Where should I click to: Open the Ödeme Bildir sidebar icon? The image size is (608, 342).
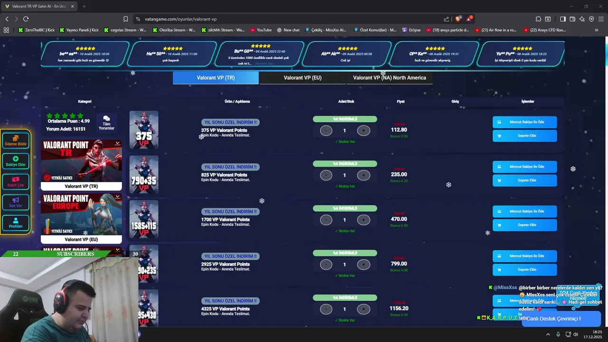16,141
